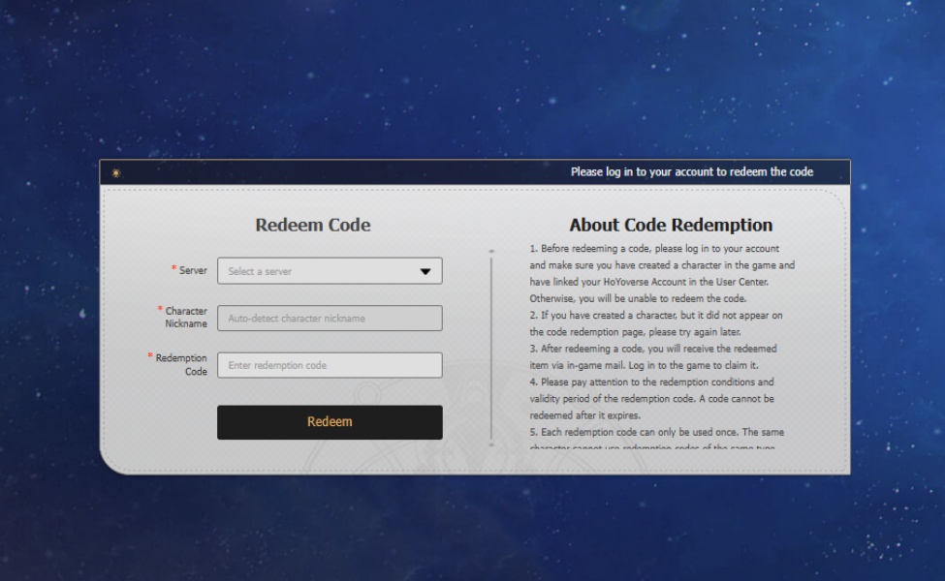The height and width of the screenshot is (581, 945).
Task: Click the "About Code Redemption" title
Action: point(675,225)
